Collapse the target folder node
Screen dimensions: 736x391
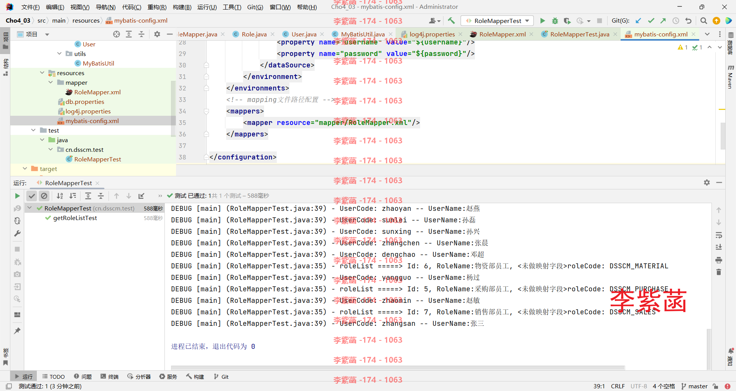(x=25, y=169)
